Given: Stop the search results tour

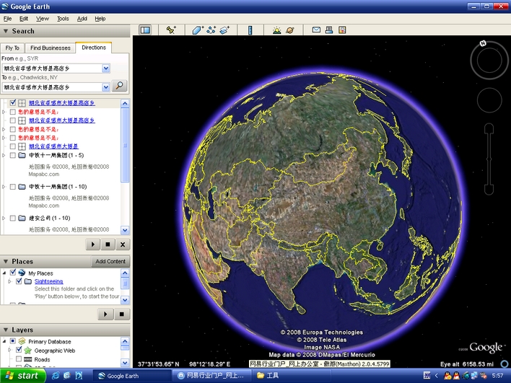Looking at the screenshot, I should pyautogui.click(x=108, y=245).
